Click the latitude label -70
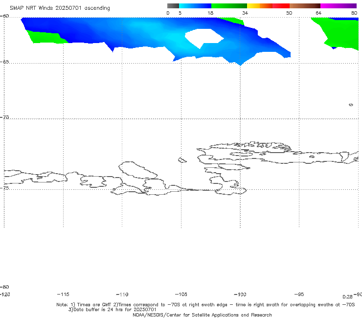The image size is (362, 318). (x=4, y=117)
